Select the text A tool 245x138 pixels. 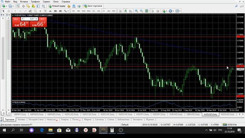(x=40, y=11)
